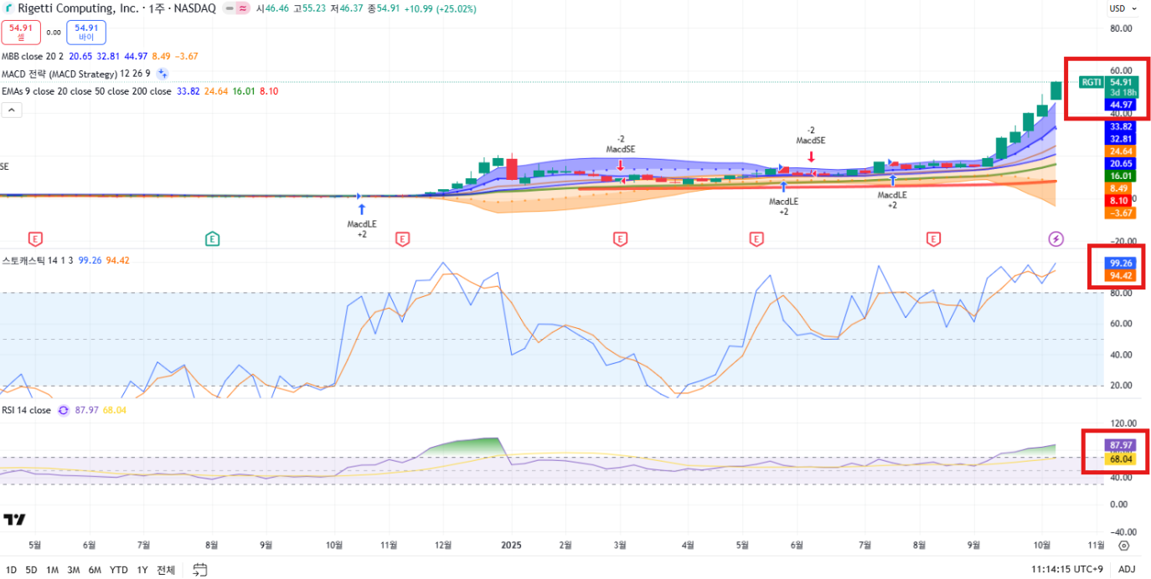Select the EMAs 9 close 20 close legend

(x=86, y=91)
